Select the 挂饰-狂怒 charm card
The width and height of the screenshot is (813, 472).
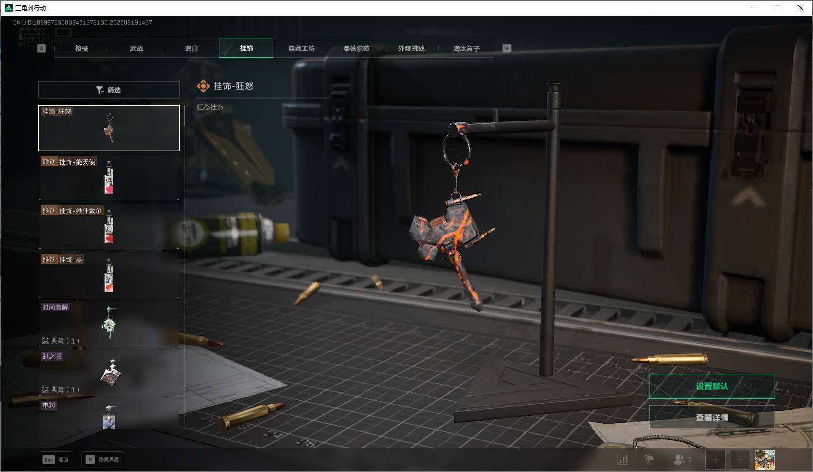click(109, 128)
